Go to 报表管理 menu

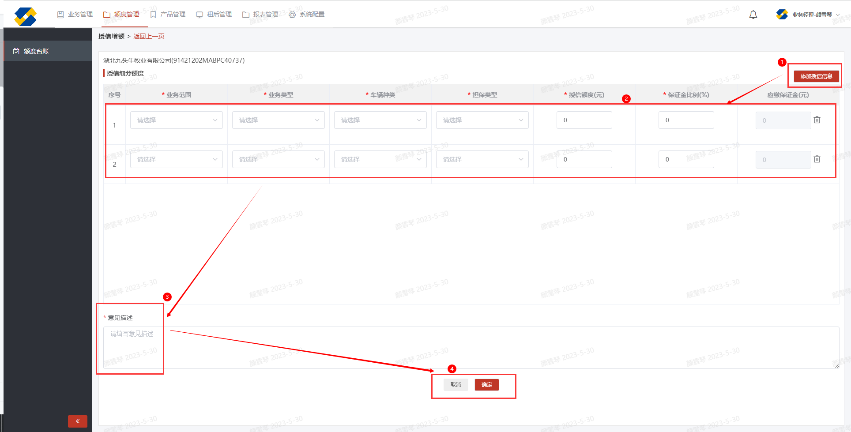tap(260, 15)
